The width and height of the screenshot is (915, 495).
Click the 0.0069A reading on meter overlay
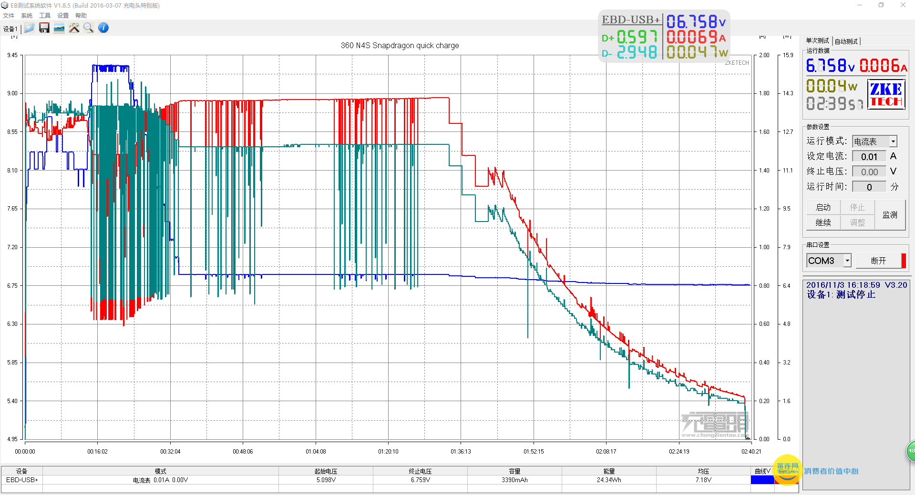pyautogui.click(x=696, y=37)
